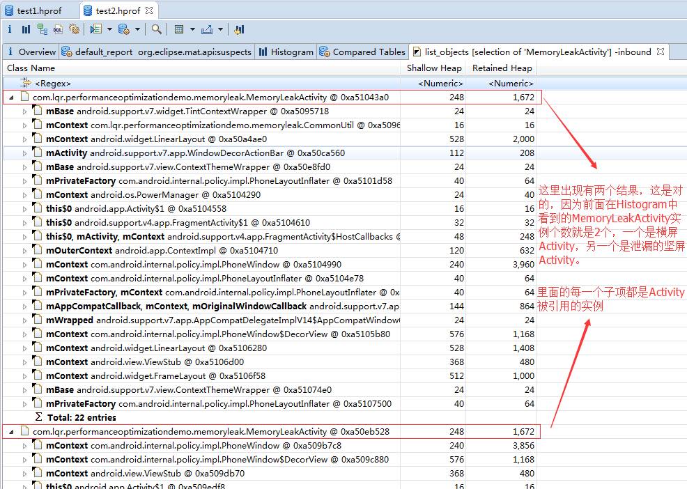Click the Histogram toolbar icon
The image size is (687, 489).
click(26, 29)
